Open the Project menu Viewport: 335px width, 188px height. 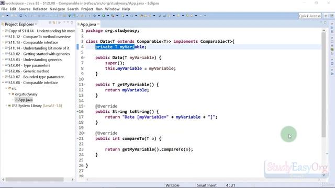click(87, 9)
